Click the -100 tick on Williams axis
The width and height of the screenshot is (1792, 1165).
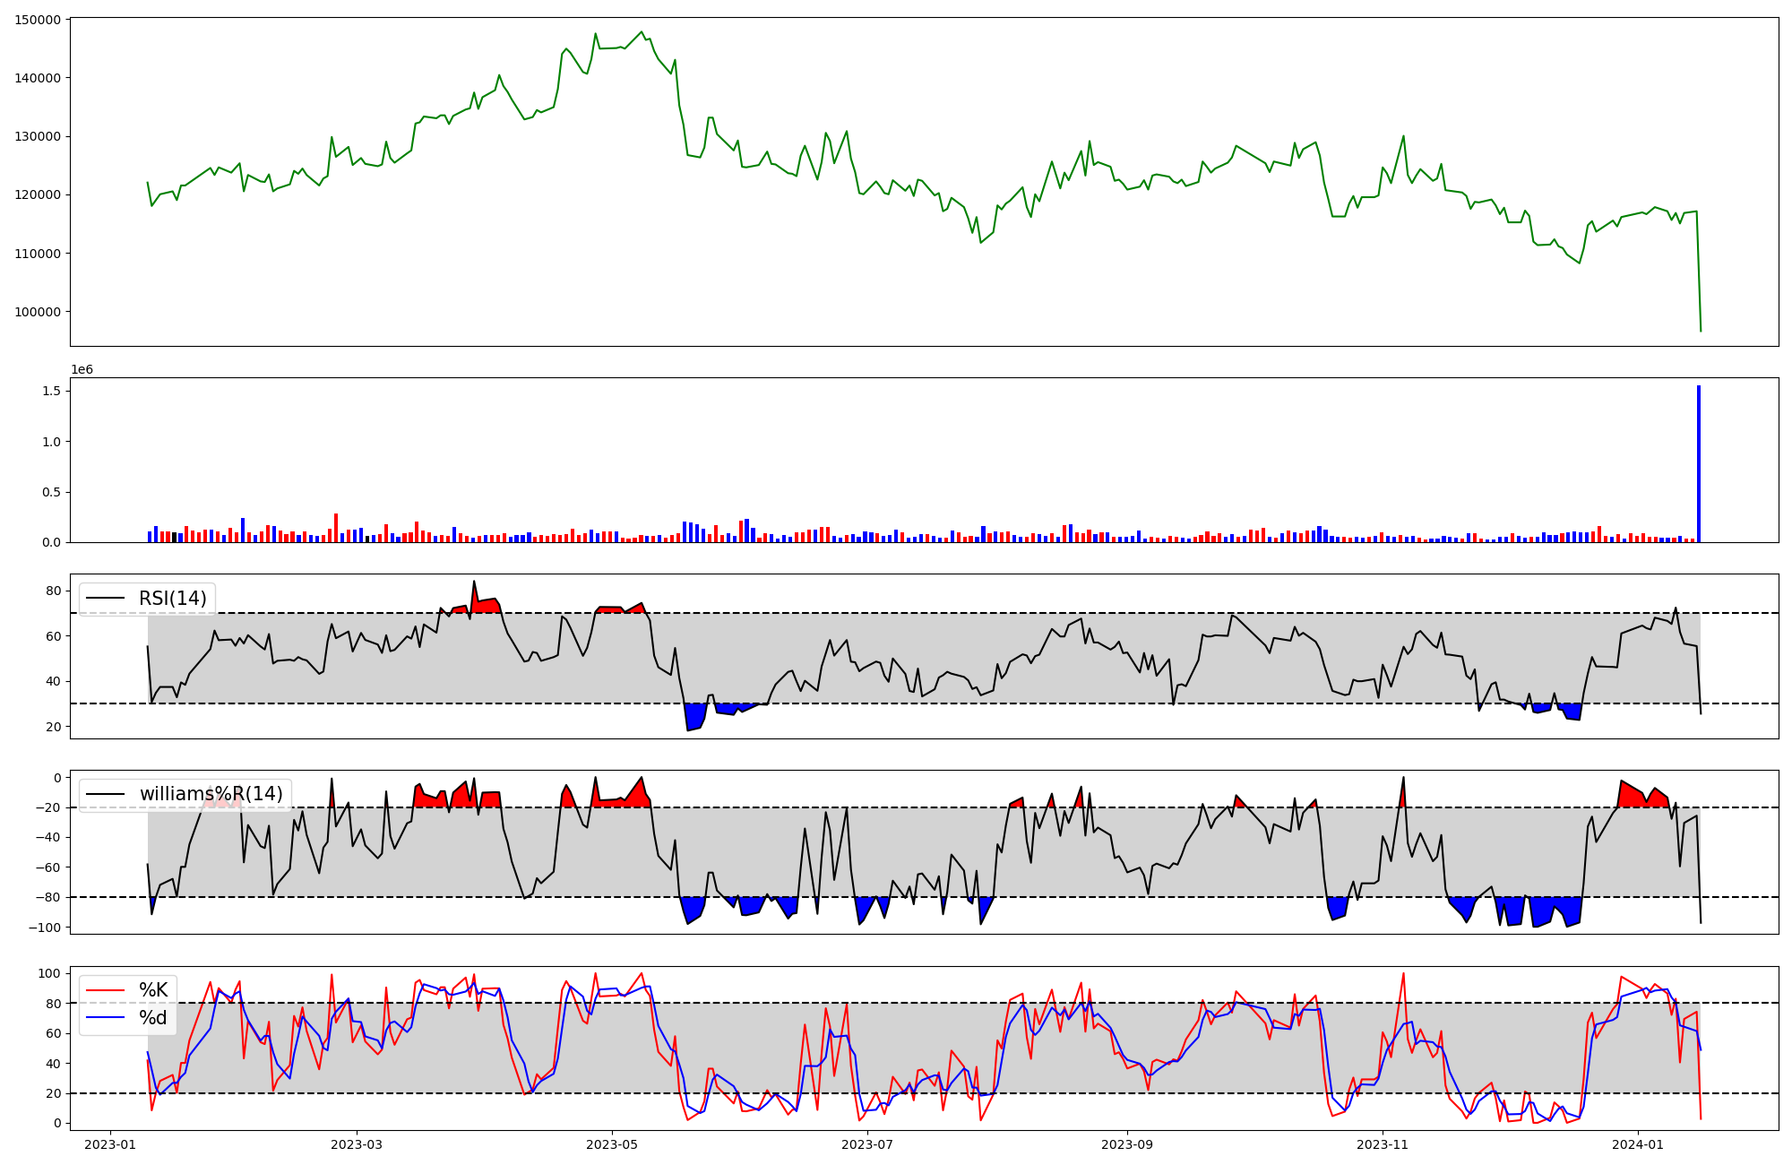[x=45, y=928]
